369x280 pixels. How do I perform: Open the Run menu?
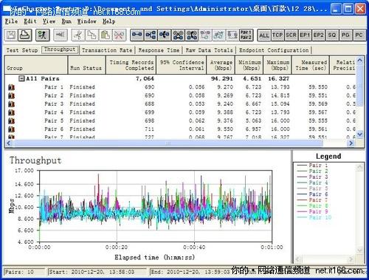(66, 21)
